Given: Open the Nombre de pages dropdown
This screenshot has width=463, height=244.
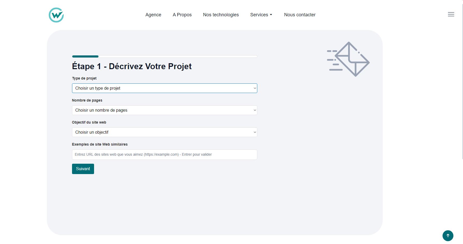Looking at the screenshot, I should (x=165, y=110).
